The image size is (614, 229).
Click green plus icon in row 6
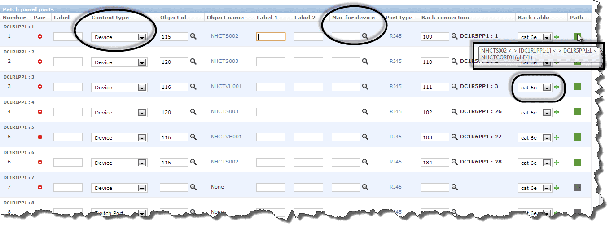click(x=557, y=163)
